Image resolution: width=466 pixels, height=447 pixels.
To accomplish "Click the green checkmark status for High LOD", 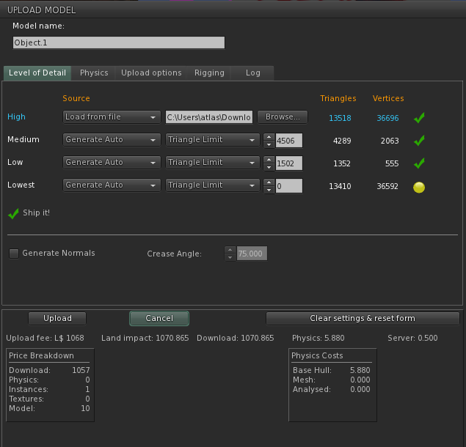I will click(419, 117).
